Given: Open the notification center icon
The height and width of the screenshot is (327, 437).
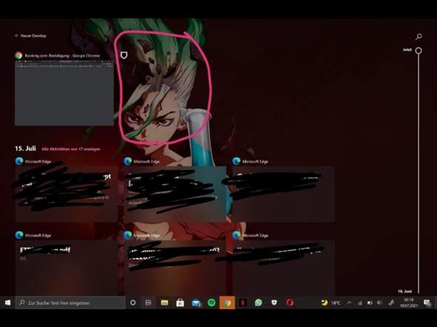Looking at the screenshot, I should pyautogui.click(x=427, y=303).
